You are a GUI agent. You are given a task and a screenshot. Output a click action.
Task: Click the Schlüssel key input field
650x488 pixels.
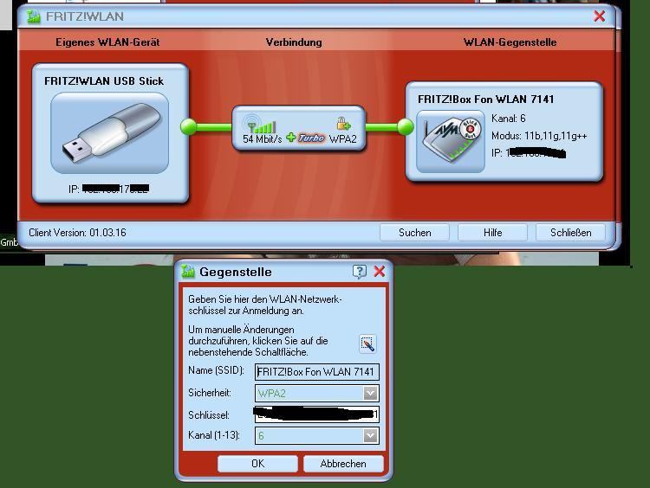(316, 414)
